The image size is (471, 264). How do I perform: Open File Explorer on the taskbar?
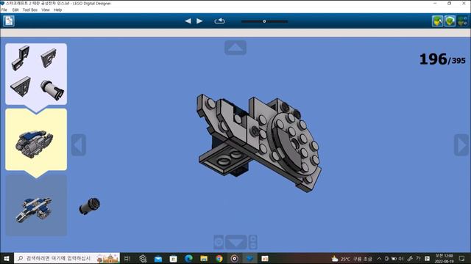[204, 258]
